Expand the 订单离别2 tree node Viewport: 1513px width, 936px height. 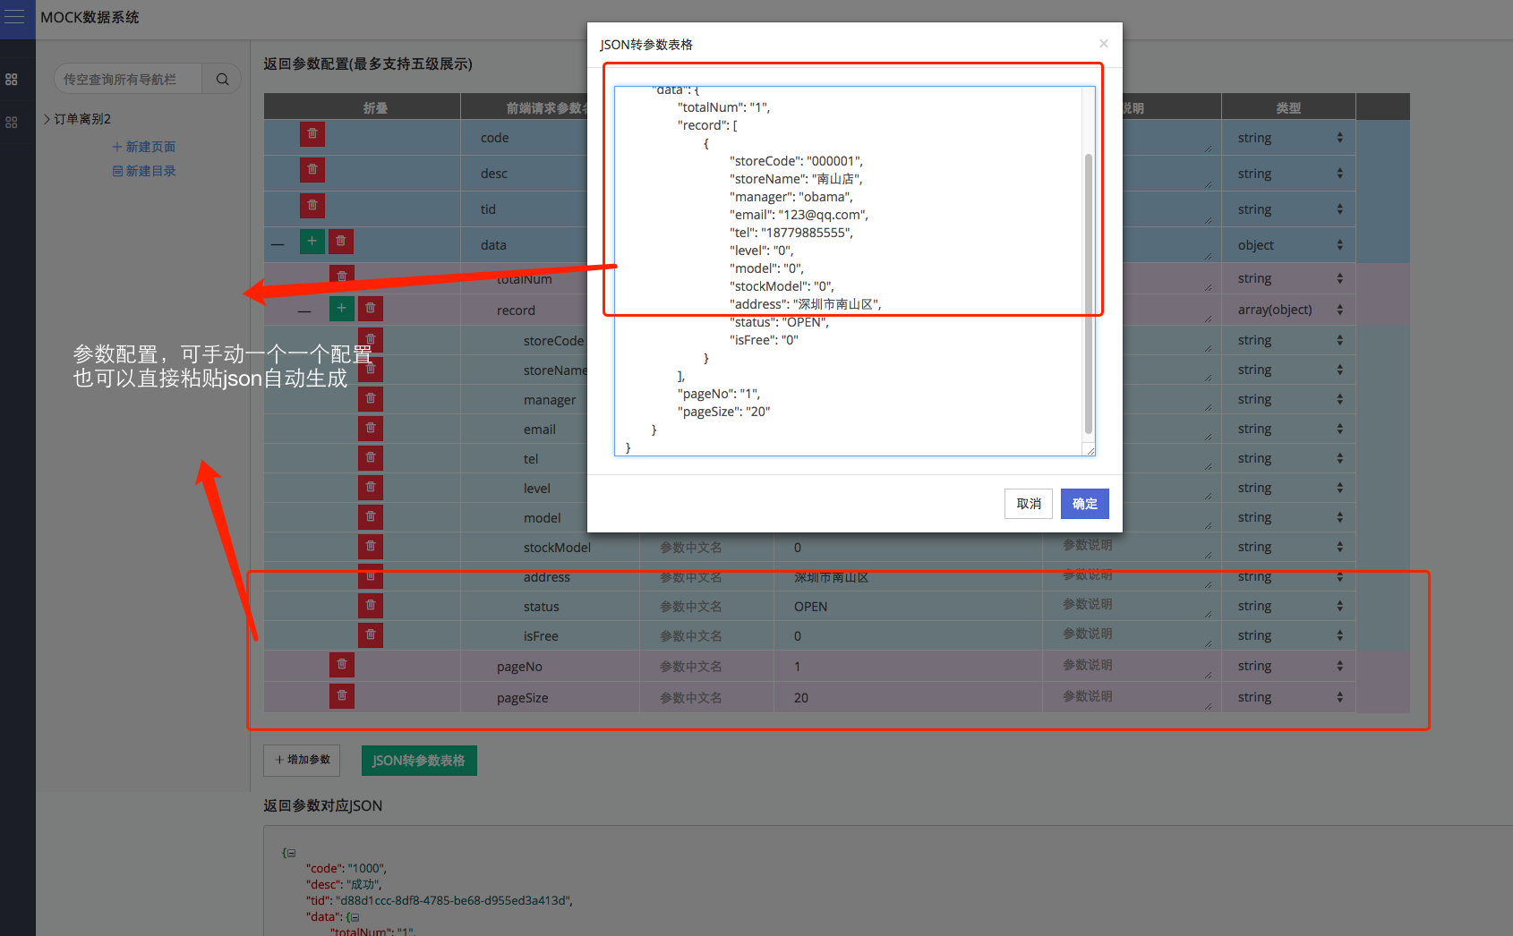[47, 119]
